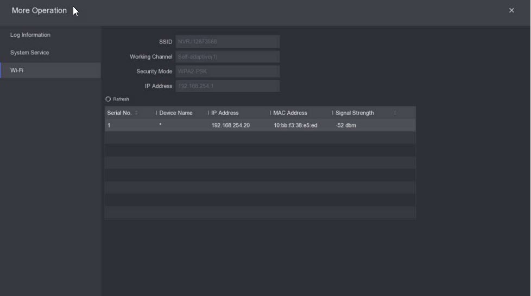Click the Refresh text label
531x296 pixels.
(121, 99)
